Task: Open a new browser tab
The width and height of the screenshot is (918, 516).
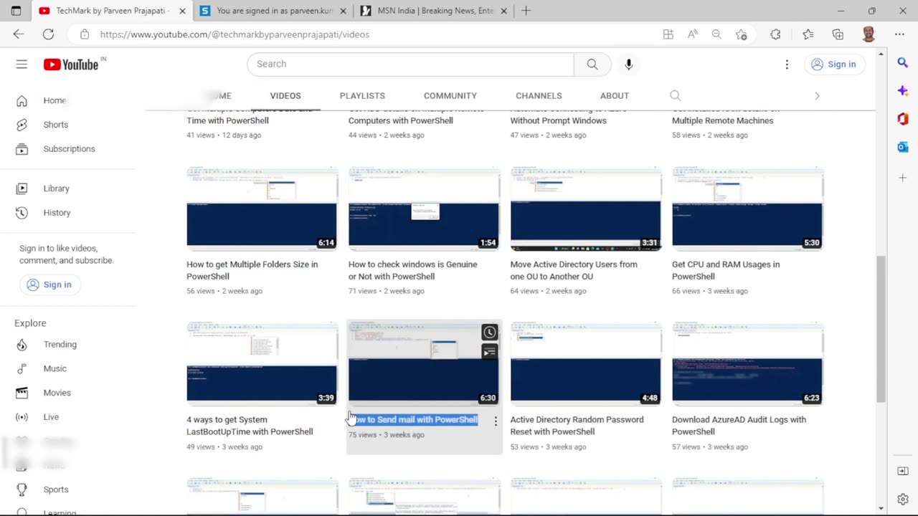Action: 526,11
